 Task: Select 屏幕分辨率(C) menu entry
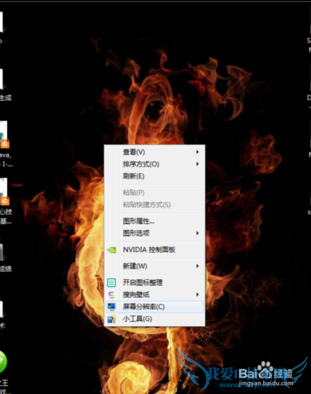[x=154, y=307]
